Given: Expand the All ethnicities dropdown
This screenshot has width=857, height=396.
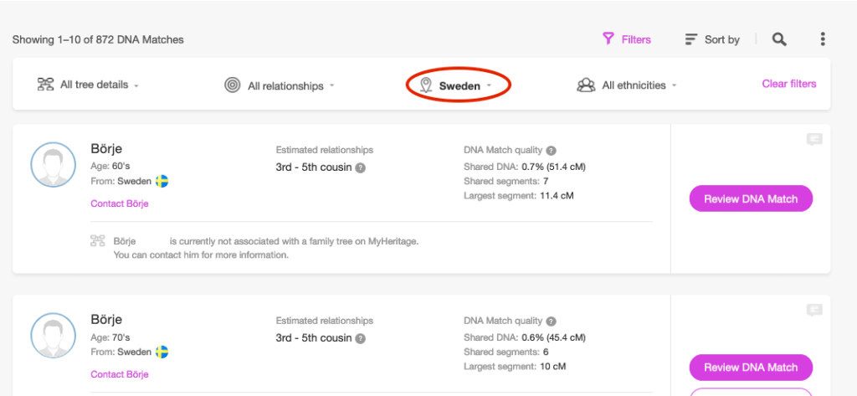Looking at the screenshot, I should pos(627,85).
